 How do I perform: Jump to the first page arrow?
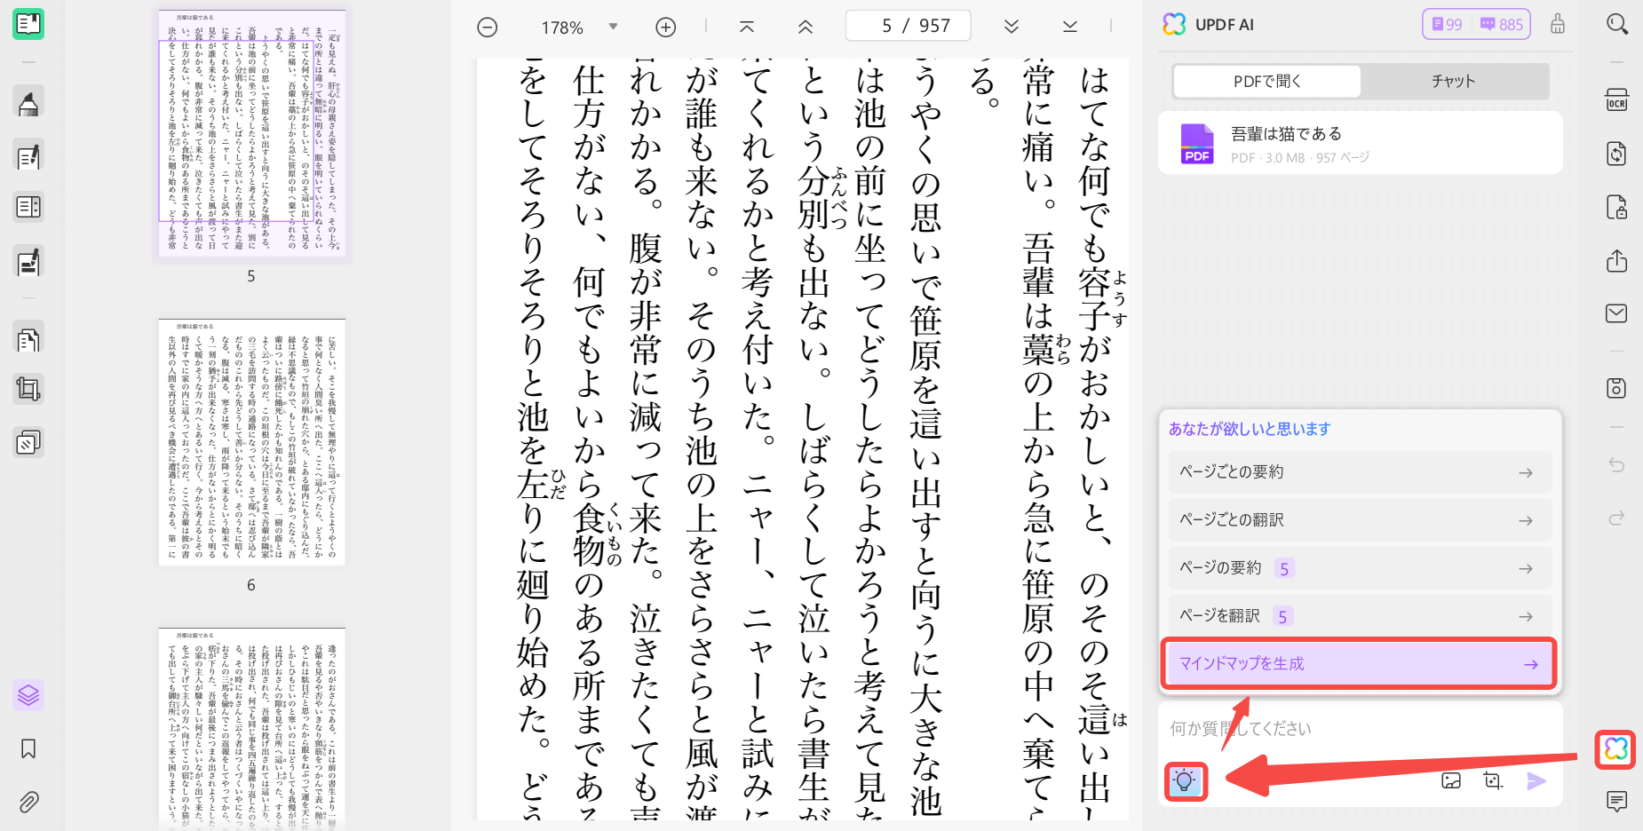click(x=747, y=28)
